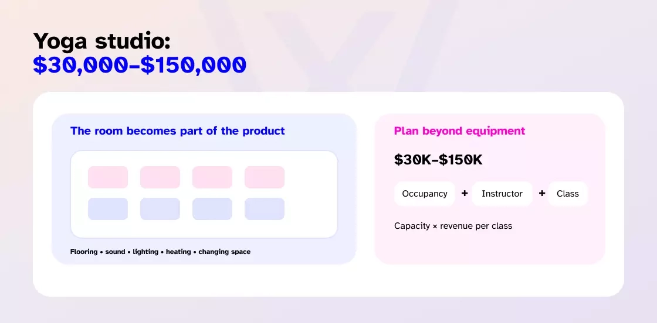This screenshot has width=657, height=323.
Task: Click plus sign between Occupancy and Instructor
Action: tap(464, 194)
